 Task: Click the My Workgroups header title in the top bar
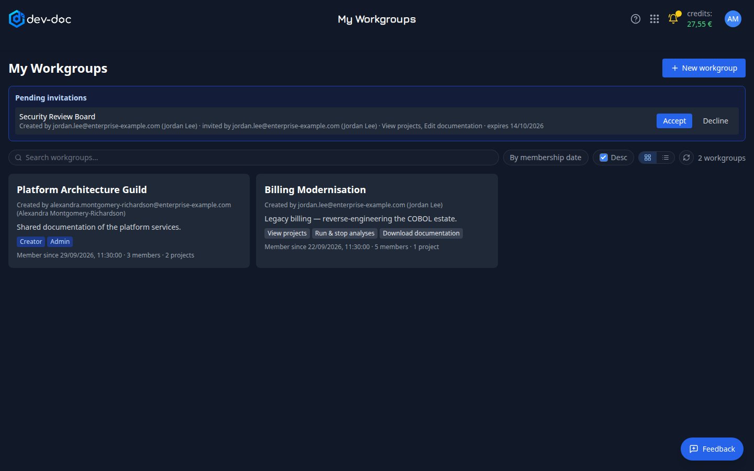click(x=377, y=19)
